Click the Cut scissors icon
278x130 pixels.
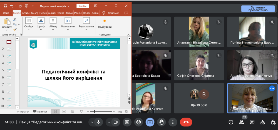[x=15, y=20]
